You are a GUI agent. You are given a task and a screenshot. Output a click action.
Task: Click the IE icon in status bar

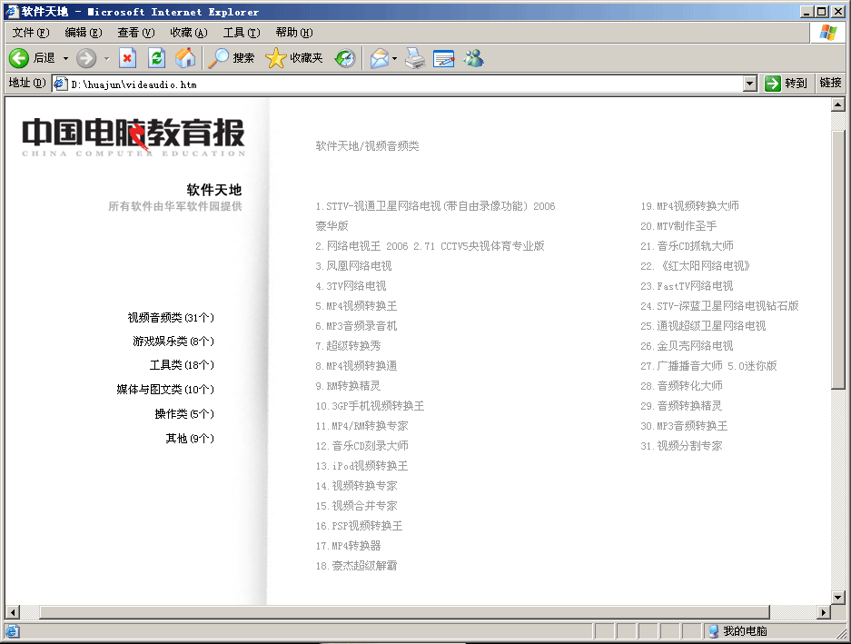coord(12,631)
